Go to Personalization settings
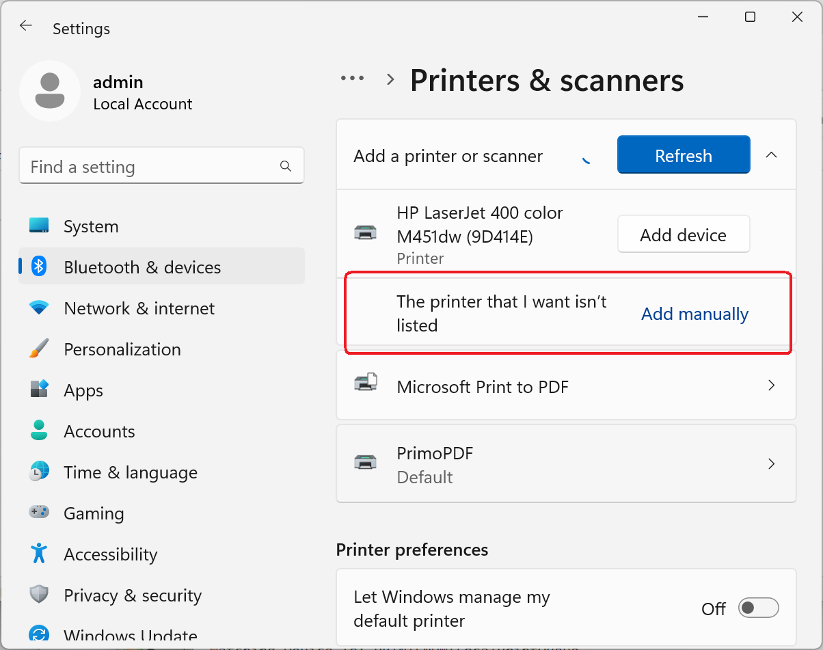This screenshot has height=650, width=823. pyautogui.click(x=161, y=349)
